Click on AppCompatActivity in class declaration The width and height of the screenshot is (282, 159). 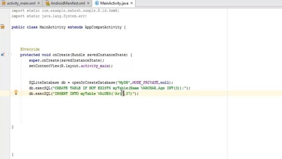click(x=103, y=27)
